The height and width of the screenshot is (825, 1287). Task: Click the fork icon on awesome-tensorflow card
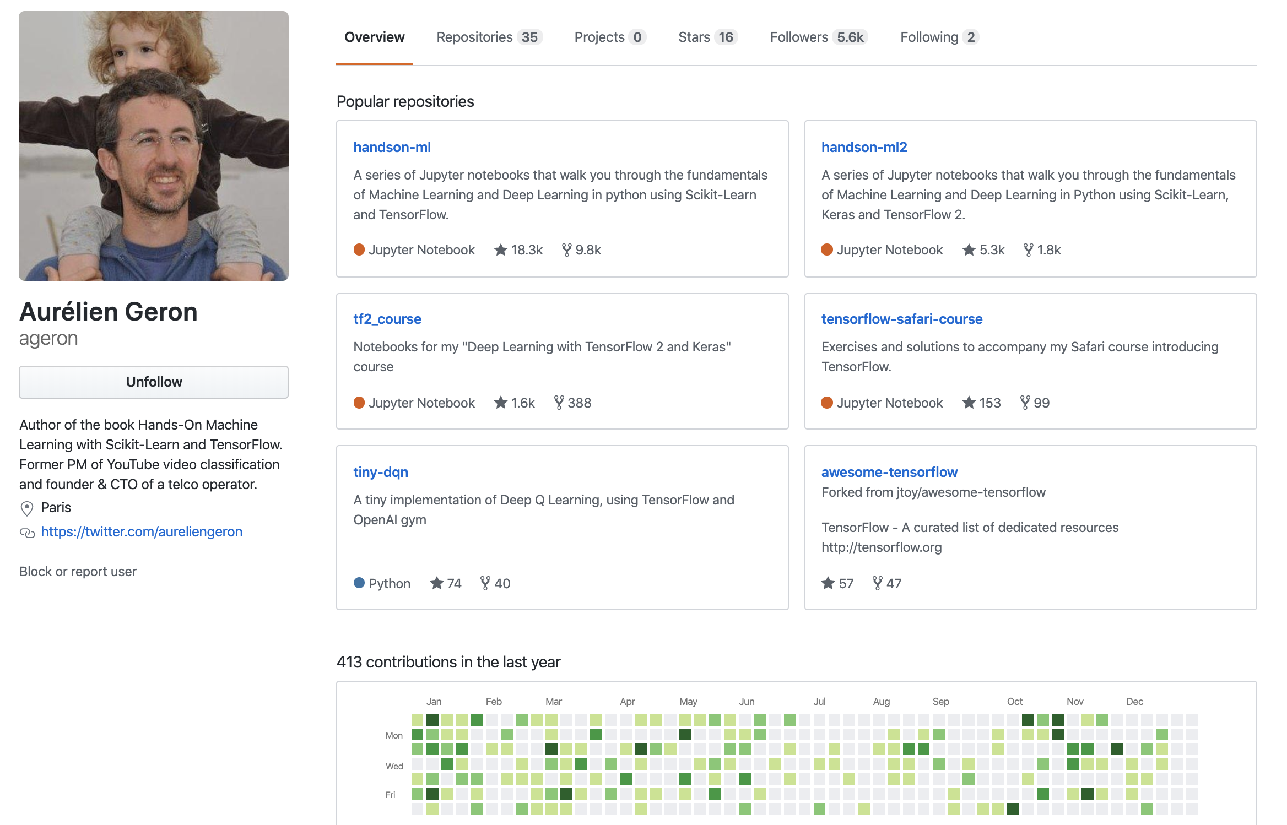pyautogui.click(x=878, y=583)
